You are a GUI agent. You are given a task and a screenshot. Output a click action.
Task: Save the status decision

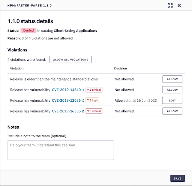pos(177,178)
